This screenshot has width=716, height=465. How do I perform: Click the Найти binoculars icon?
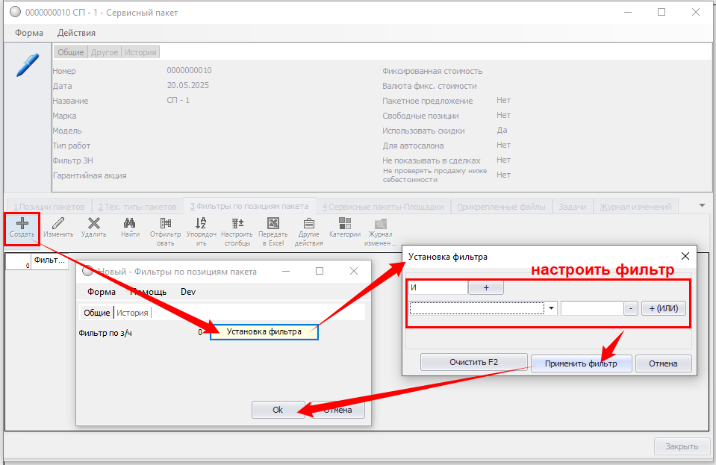click(129, 224)
